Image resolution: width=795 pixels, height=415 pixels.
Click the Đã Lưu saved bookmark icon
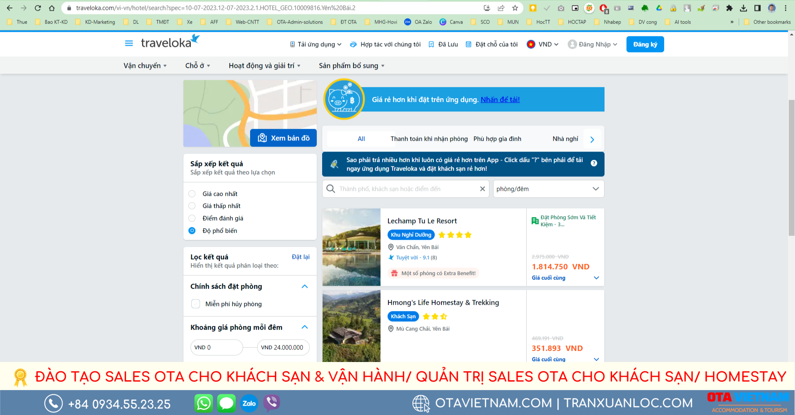click(431, 44)
